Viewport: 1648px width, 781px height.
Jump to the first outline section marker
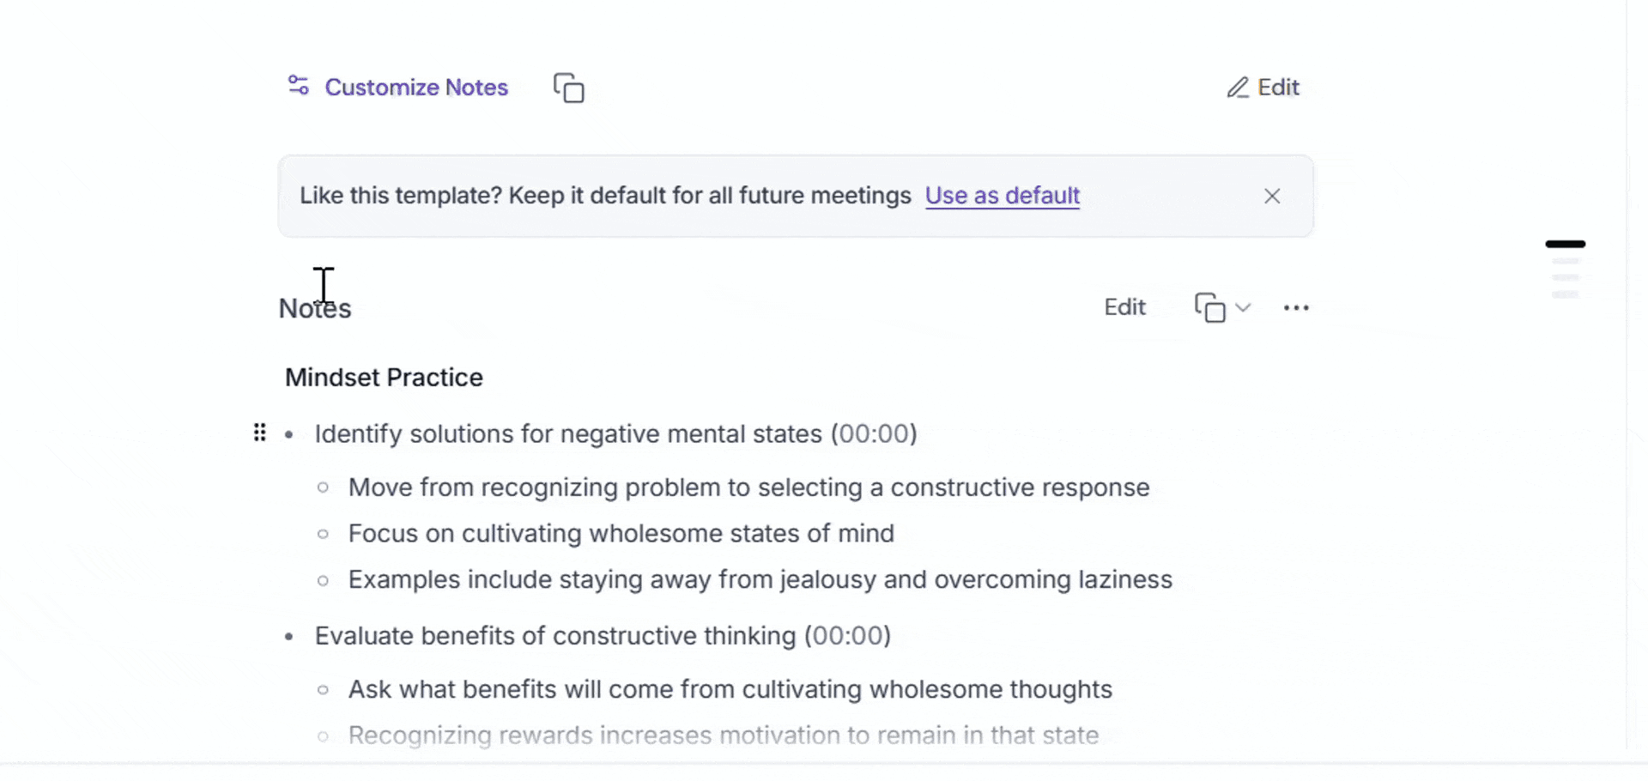coord(1566,245)
